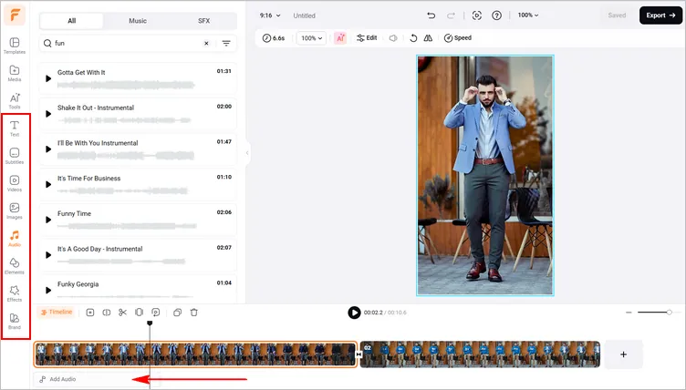Duplicate the selected clip
The image size is (686, 390).
(x=177, y=313)
